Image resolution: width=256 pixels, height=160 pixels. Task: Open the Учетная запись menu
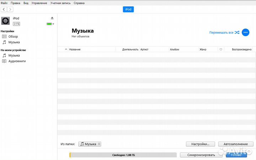[60, 3]
